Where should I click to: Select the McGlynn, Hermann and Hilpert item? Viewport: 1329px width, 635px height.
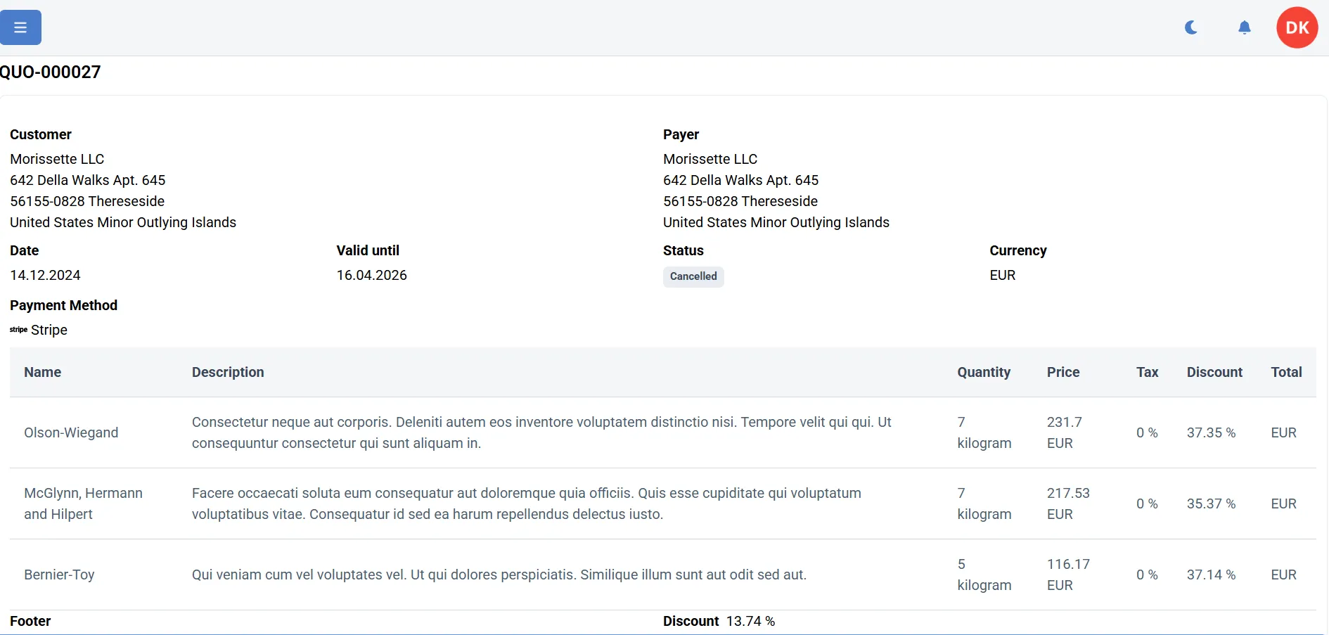[x=83, y=503]
